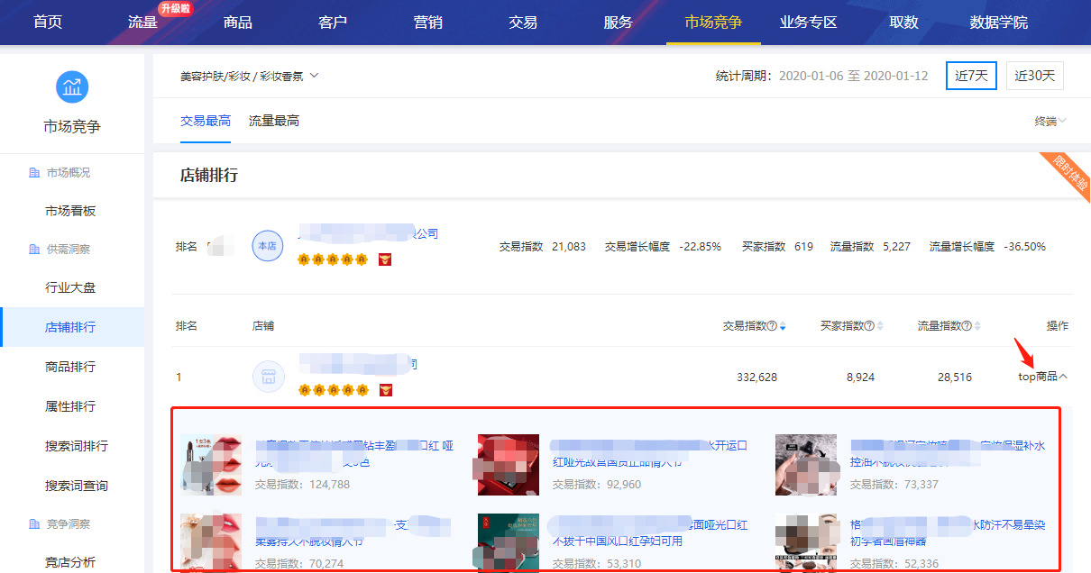This screenshot has width=1091, height=573.
Task: Open 商品 in the top navigation
Action: (x=238, y=23)
